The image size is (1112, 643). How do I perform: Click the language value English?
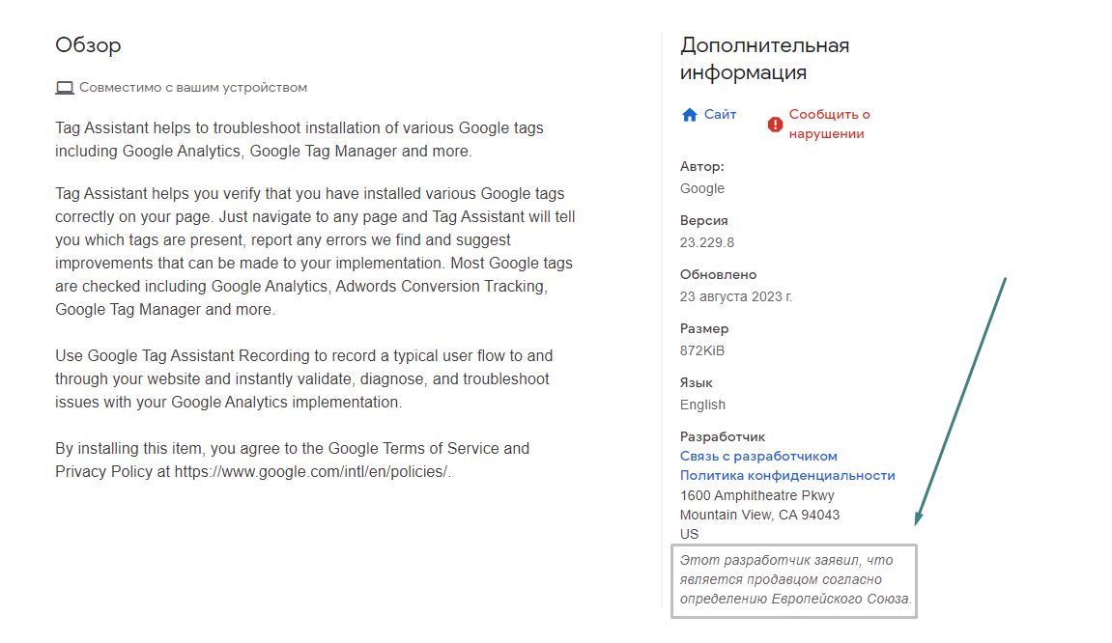(x=702, y=405)
